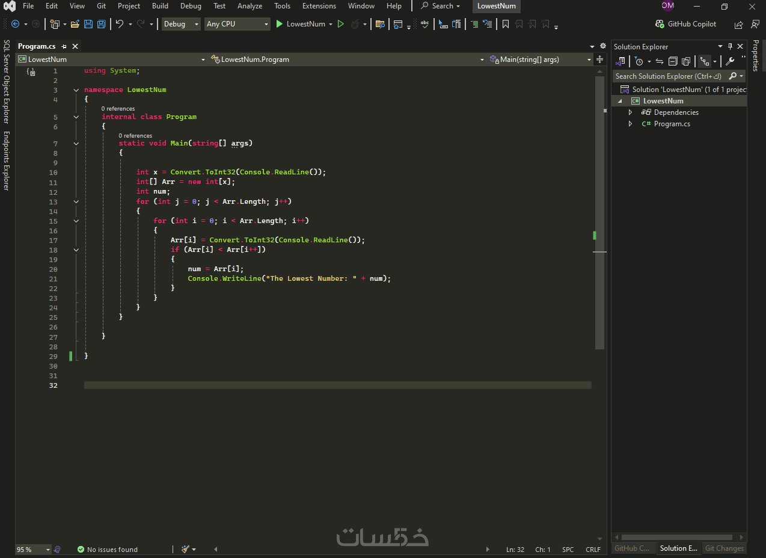Click the Search box in the title bar
This screenshot has width=766, height=558.
pos(440,6)
